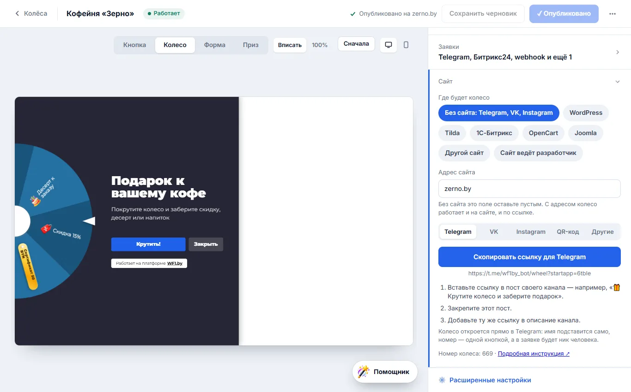Switch to the VK link tab
Screen dimensions: 631x392
pos(494,232)
